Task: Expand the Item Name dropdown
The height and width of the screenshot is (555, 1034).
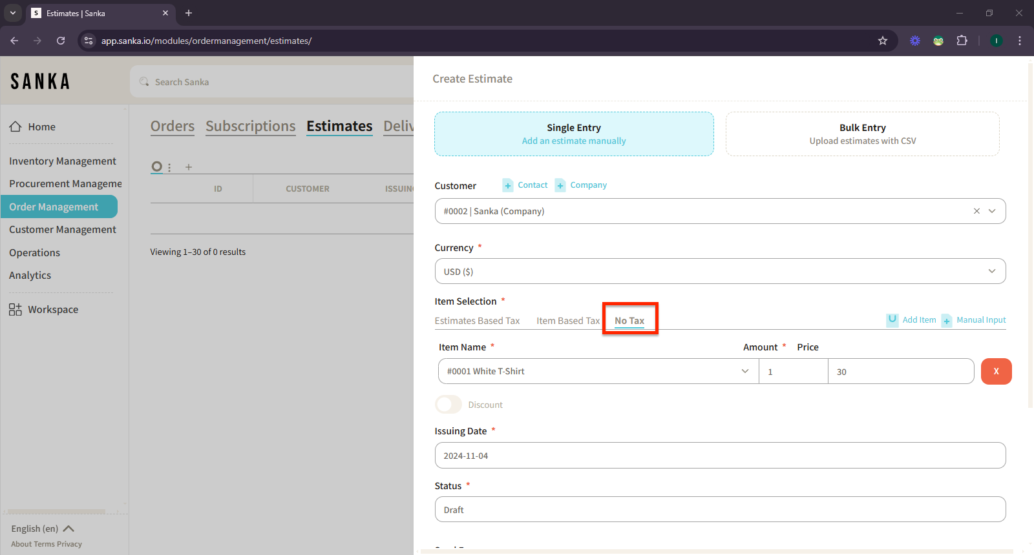Action: 744,371
